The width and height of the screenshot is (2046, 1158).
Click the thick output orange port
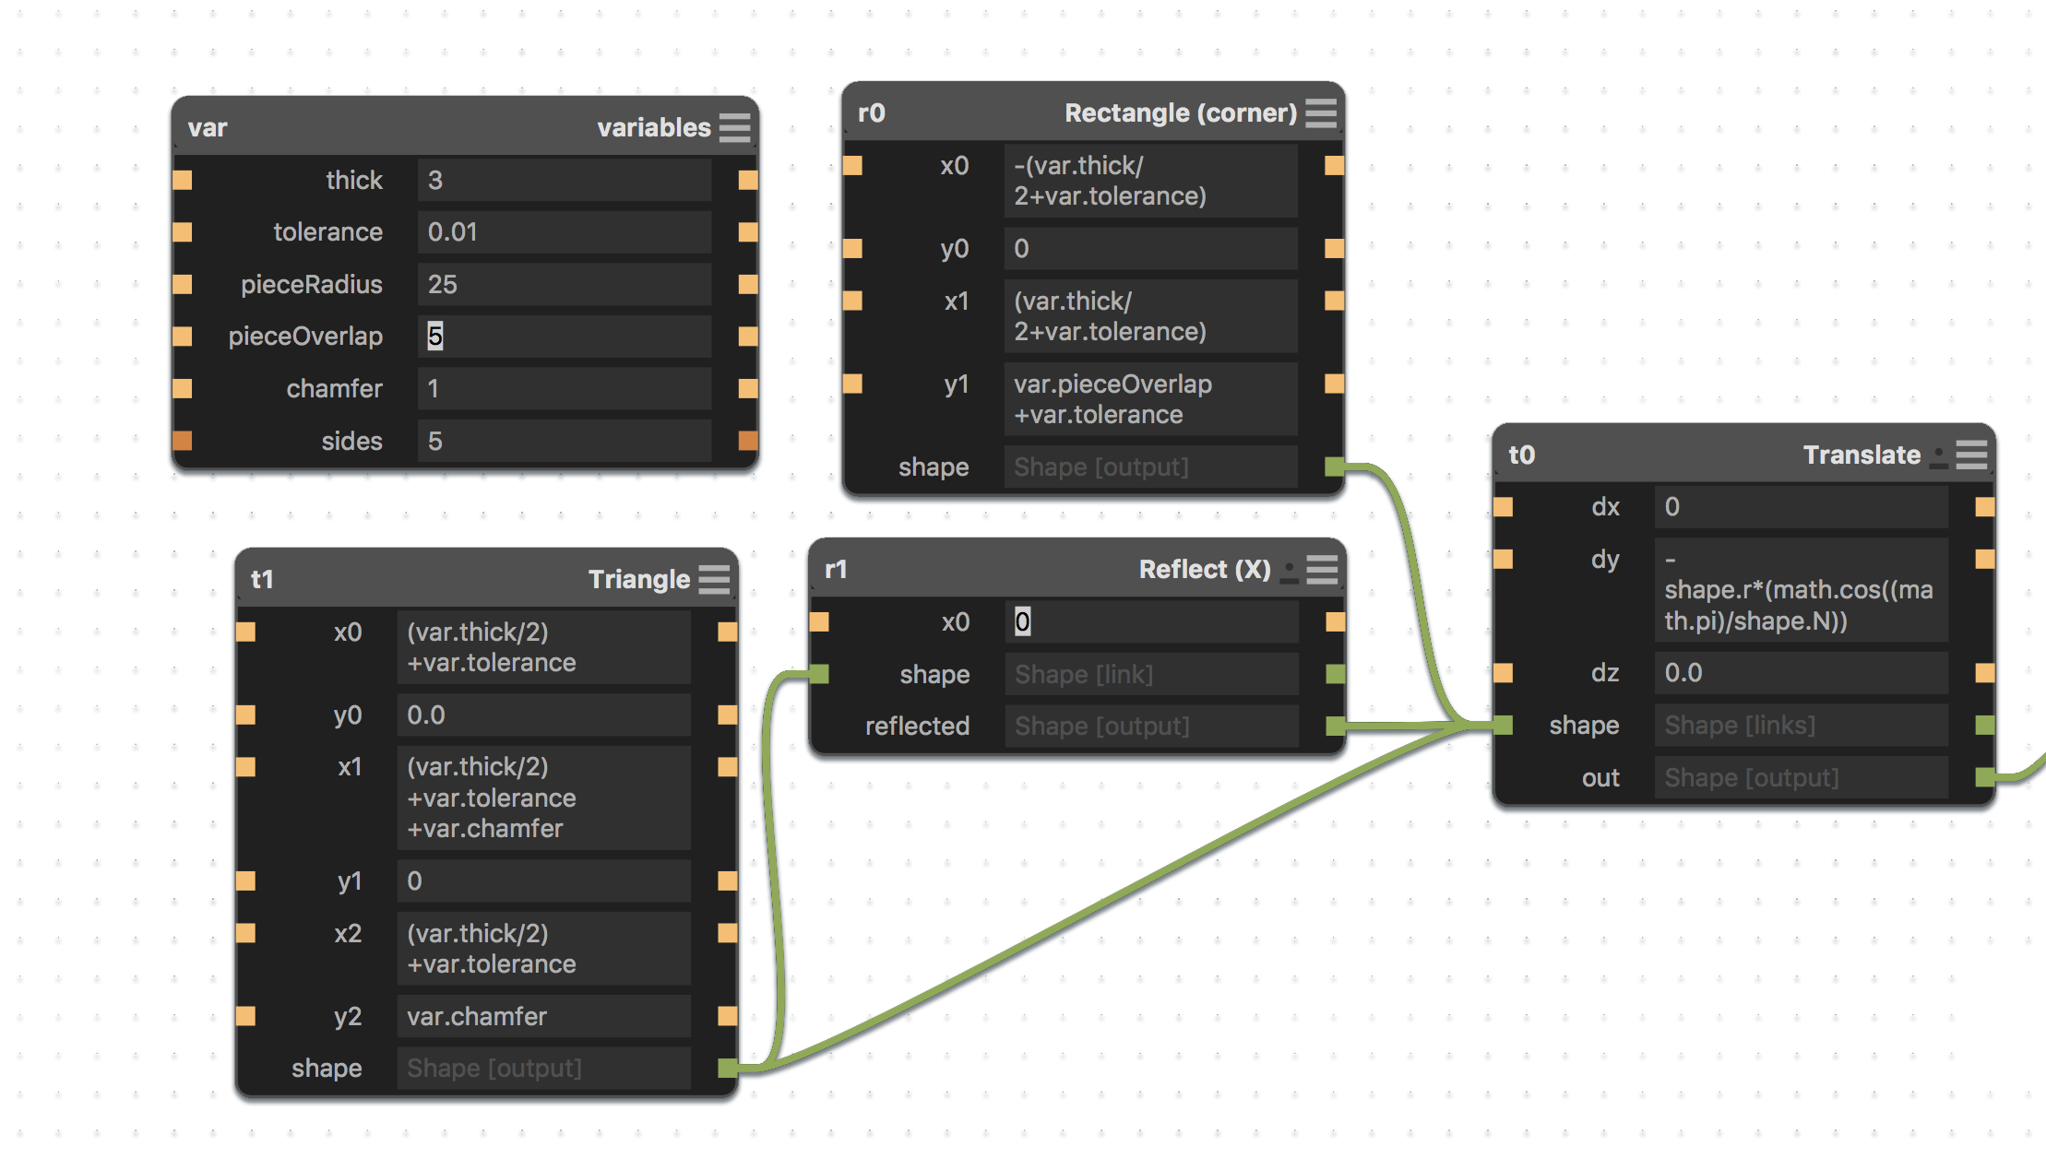(x=748, y=180)
